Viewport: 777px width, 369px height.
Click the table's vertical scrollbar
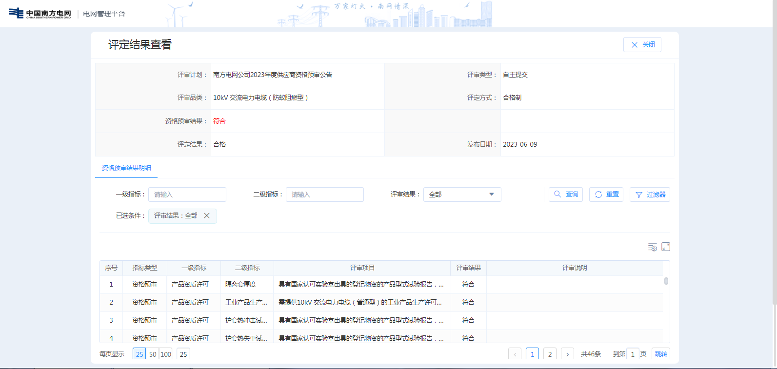(x=666, y=281)
